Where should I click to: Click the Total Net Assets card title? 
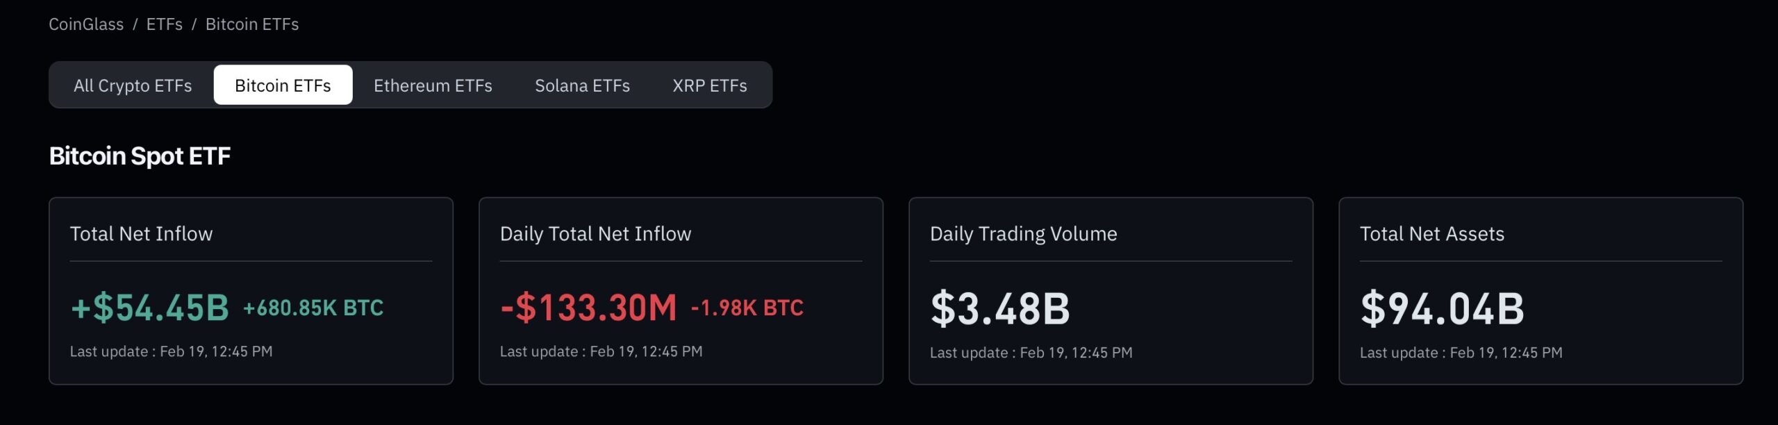(x=1431, y=234)
